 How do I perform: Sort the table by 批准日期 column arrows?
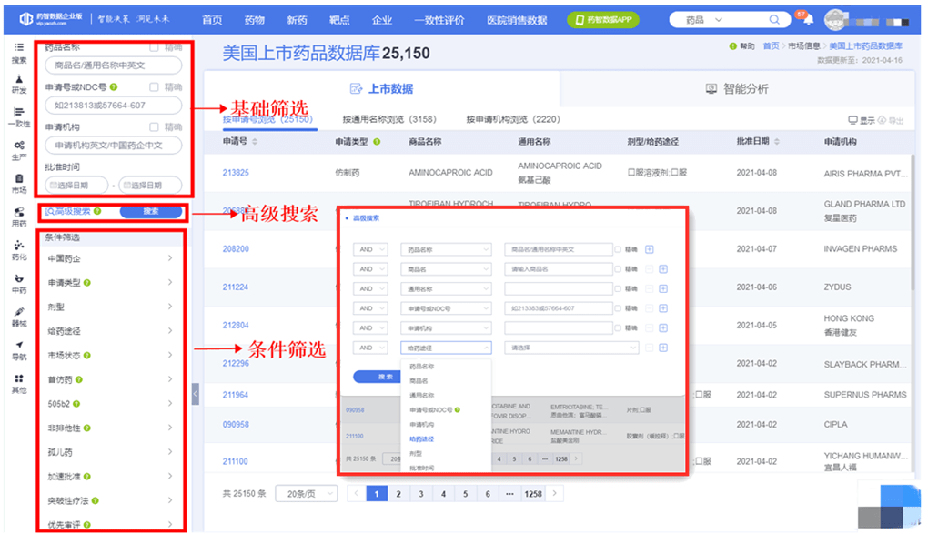click(776, 142)
